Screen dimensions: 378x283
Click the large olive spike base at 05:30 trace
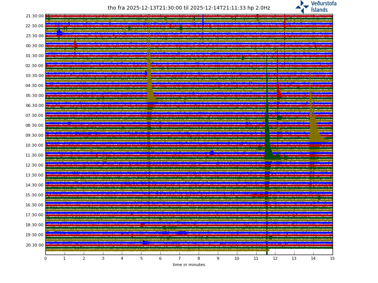click(x=151, y=97)
